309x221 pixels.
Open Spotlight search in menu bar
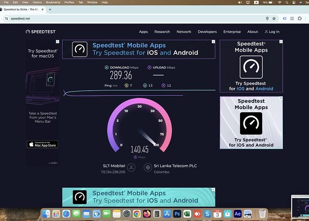(287, 3)
